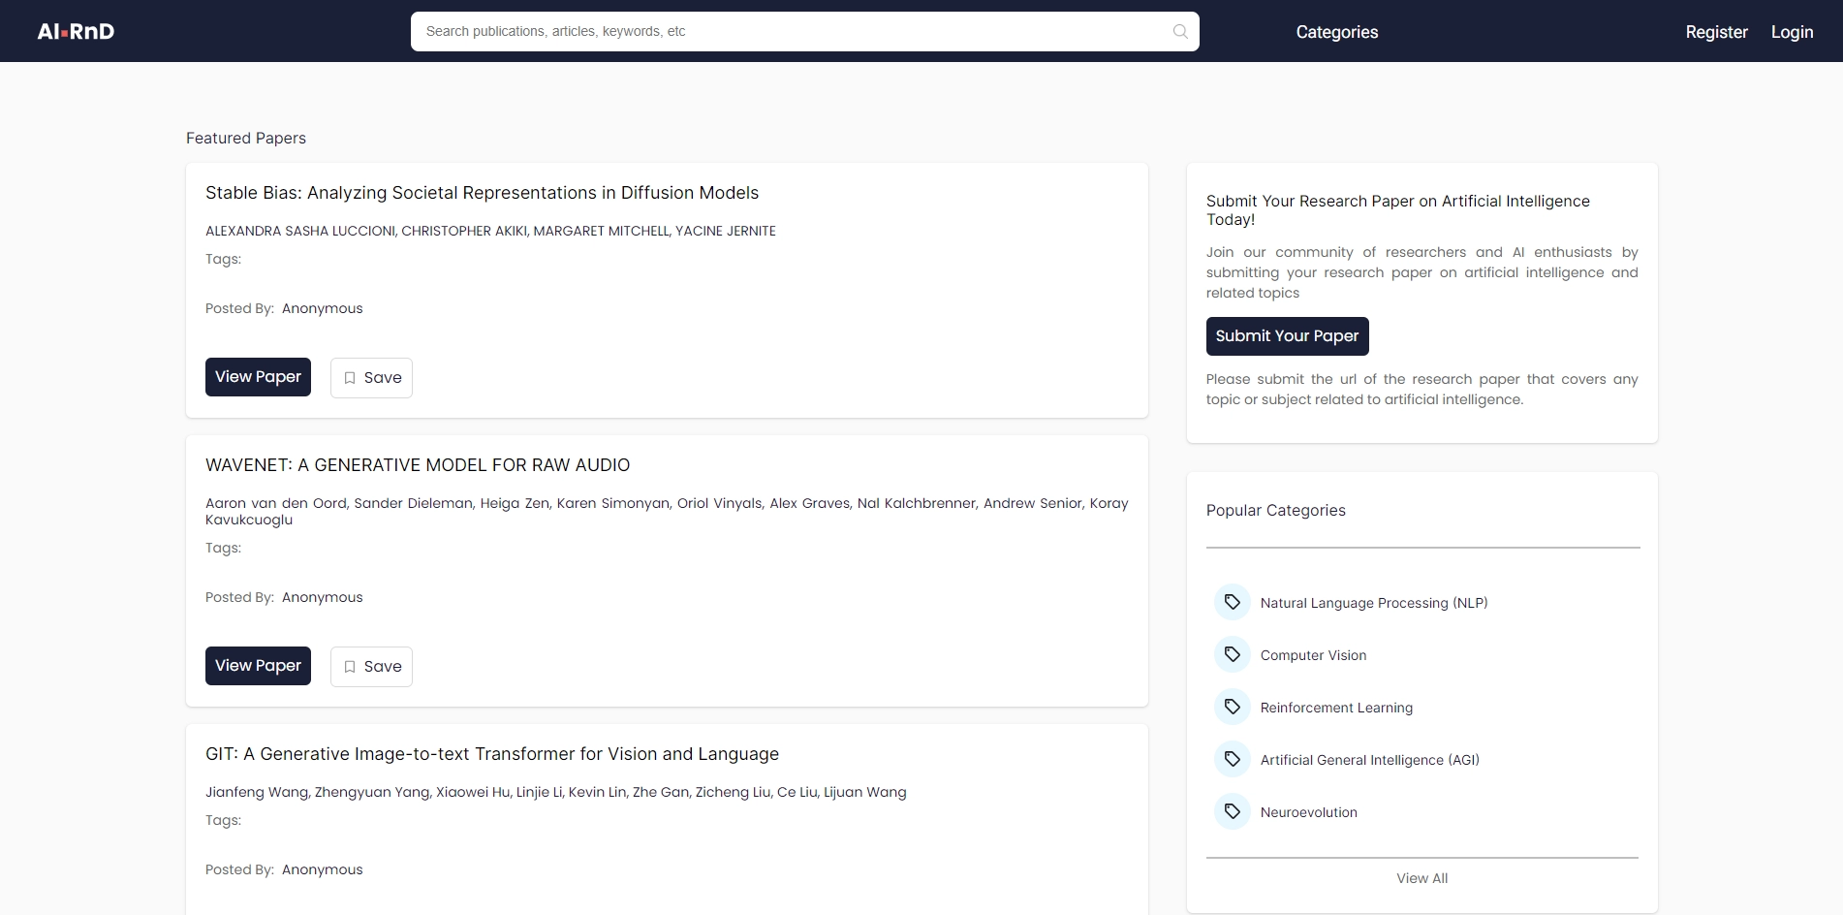Viewport: 1843px width, 915px height.
Task: Click the Natural Language Processing tag icon
Action: tap(1232, 602)
